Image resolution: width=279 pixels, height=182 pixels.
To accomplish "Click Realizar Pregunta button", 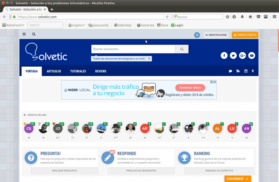I will pyautogui.click(x=65, y=170).
